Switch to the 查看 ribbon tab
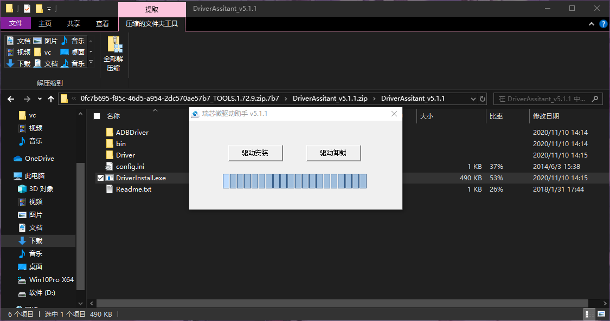This screenshot has height=321, width=610. pyautogui.click(x=103, y=23)
